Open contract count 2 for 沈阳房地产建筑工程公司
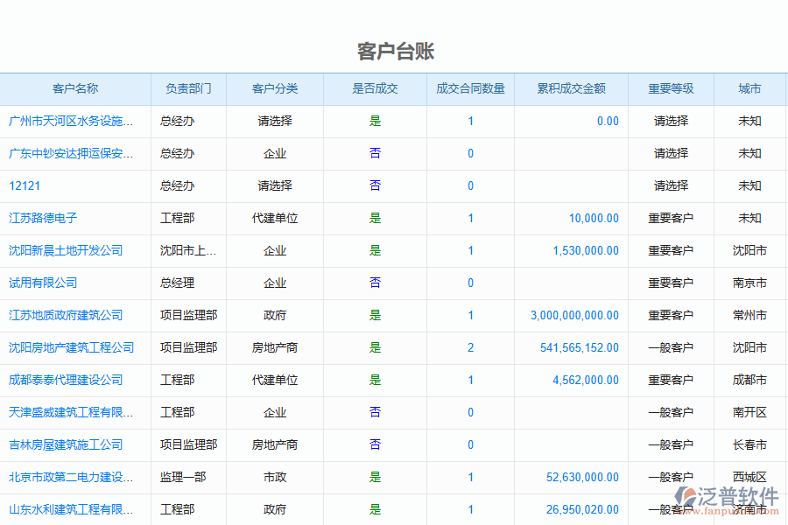The image size is (788, 525). 470,347
